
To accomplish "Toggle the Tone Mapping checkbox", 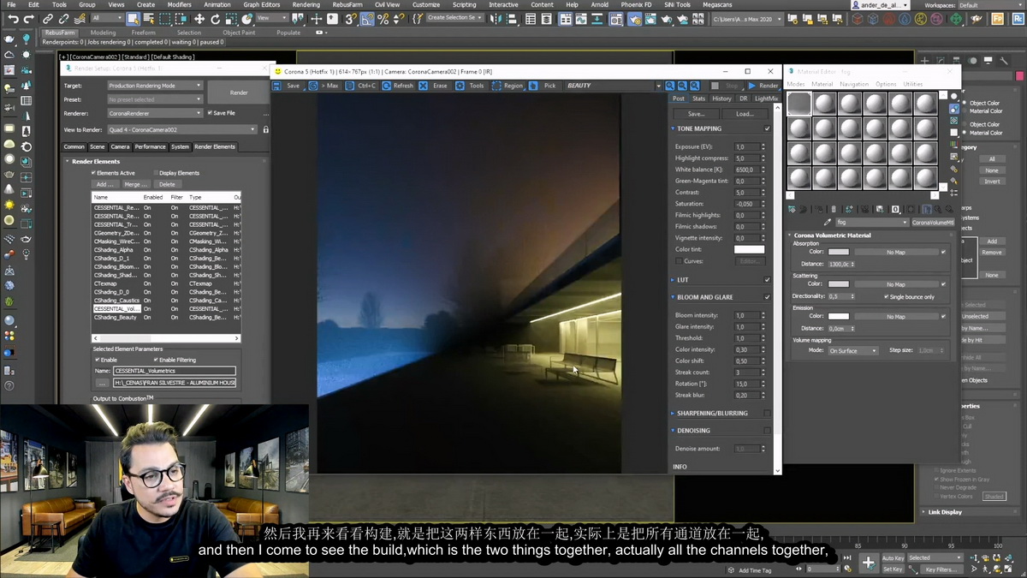I will pyautogui.click(x=767, y=128).
